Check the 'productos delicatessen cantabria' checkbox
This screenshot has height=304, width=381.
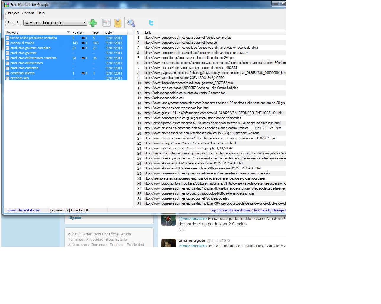coord(8,58)
